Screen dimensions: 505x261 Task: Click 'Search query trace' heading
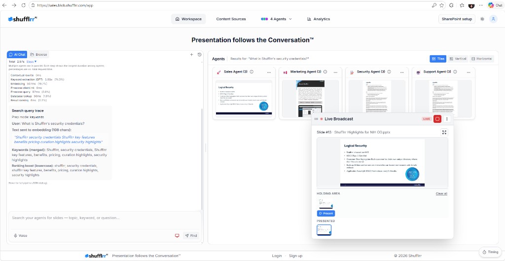28,111
